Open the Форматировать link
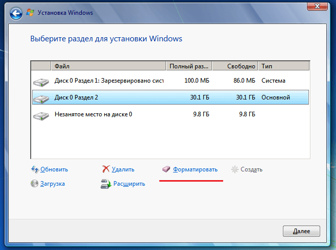 point(195,169)
